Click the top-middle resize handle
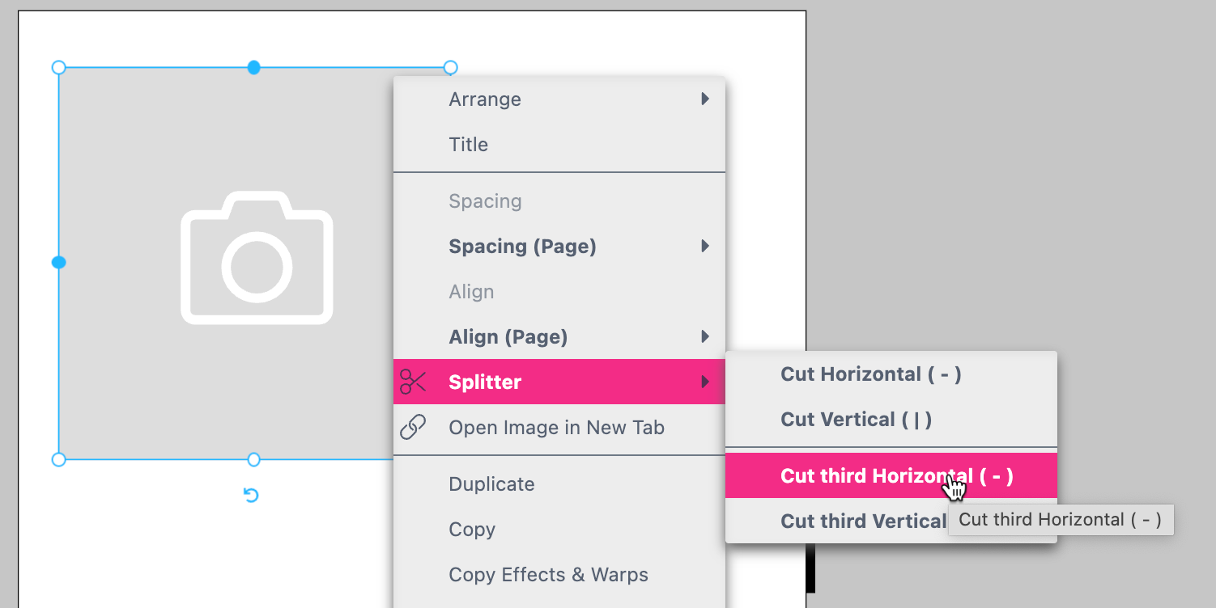 click(253, 68)
